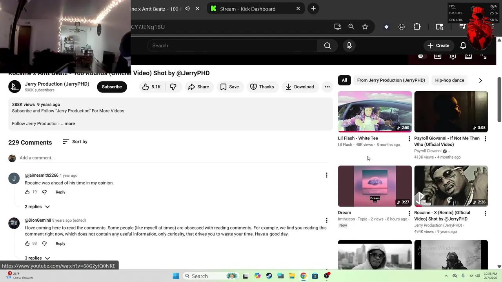This screenshot has width=502, height=282.
Task: Select From Jerry Production (JerryPHD) chip
Action: [391, 80]
